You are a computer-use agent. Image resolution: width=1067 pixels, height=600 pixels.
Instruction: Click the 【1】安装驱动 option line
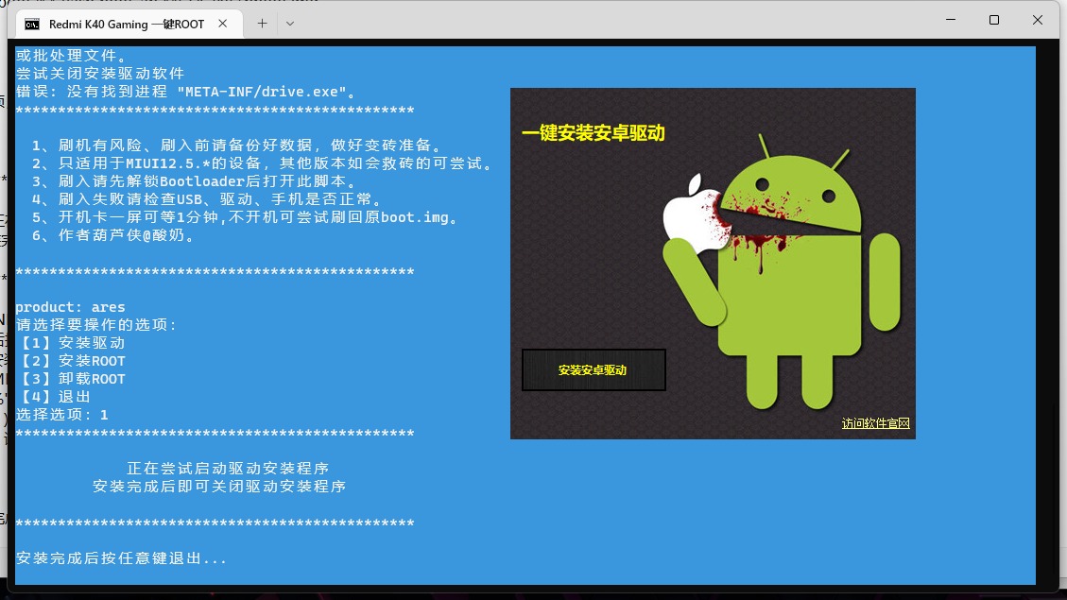(x=71, y=343)
